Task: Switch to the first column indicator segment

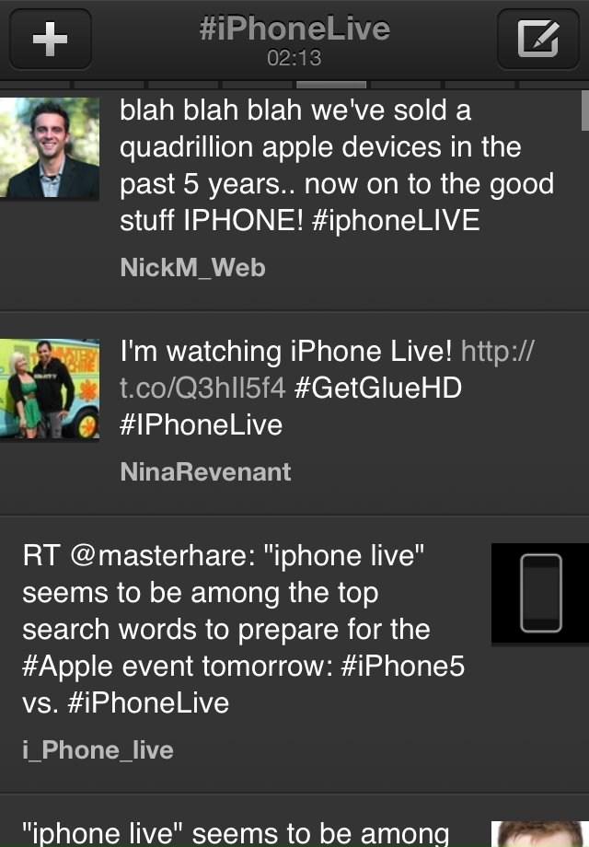Action: tap(35, 85)
